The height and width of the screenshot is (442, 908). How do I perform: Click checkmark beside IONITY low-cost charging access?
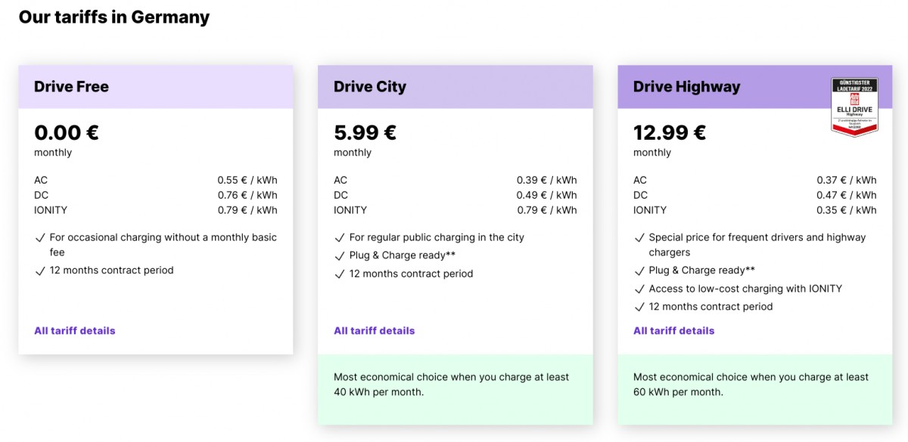point(639,288)
